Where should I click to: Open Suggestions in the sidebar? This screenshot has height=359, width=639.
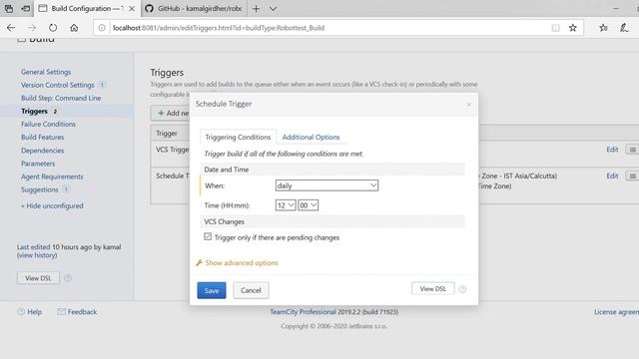pyautogui.click(x=40, y=189)
